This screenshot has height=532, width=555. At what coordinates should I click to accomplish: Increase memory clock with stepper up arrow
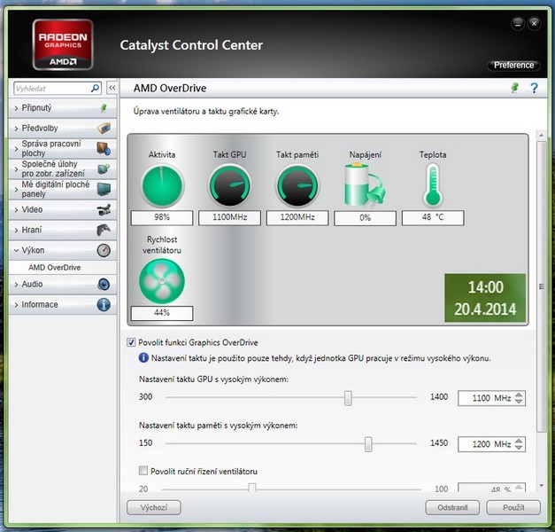[520, 440]
